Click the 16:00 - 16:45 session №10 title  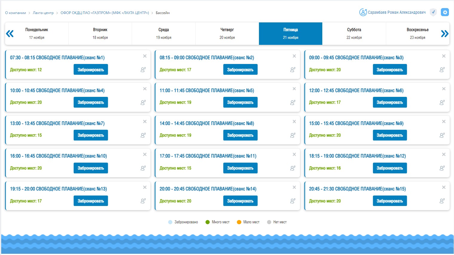point(59,156)
